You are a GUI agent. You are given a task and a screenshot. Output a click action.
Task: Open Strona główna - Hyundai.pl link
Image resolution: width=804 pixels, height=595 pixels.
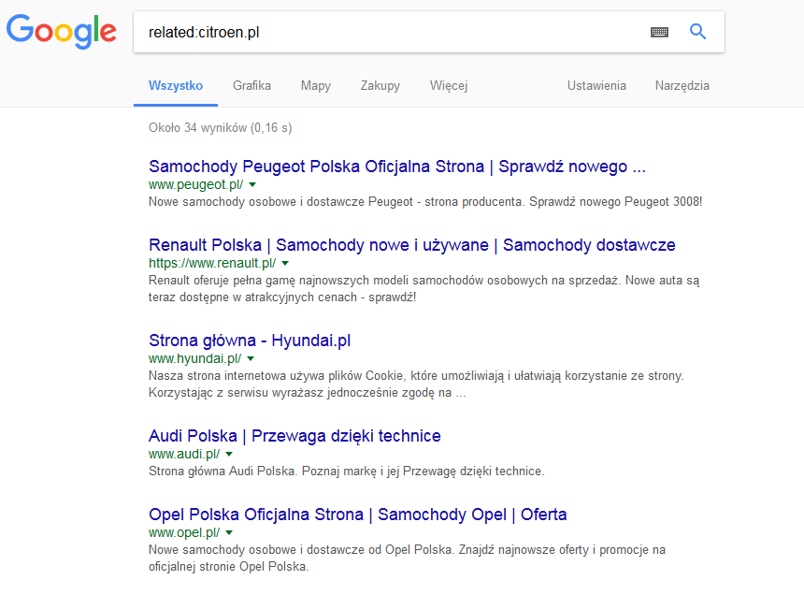pos(250,341)
